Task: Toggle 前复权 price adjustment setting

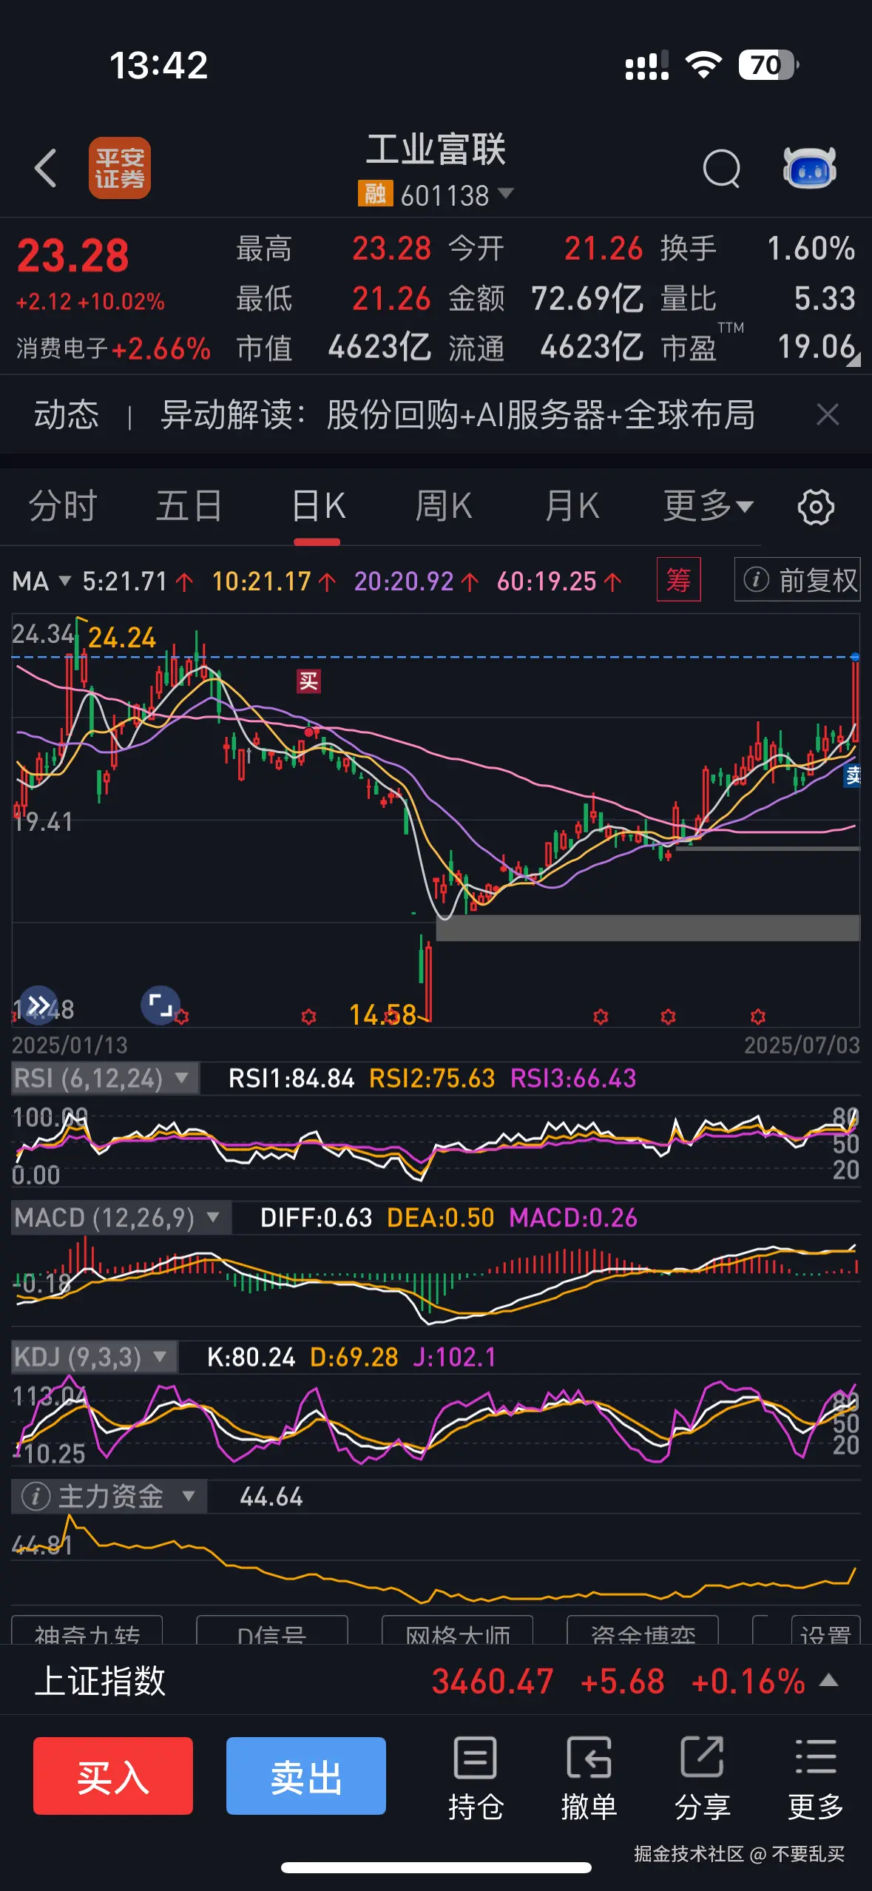Action: tap(797, 580)
